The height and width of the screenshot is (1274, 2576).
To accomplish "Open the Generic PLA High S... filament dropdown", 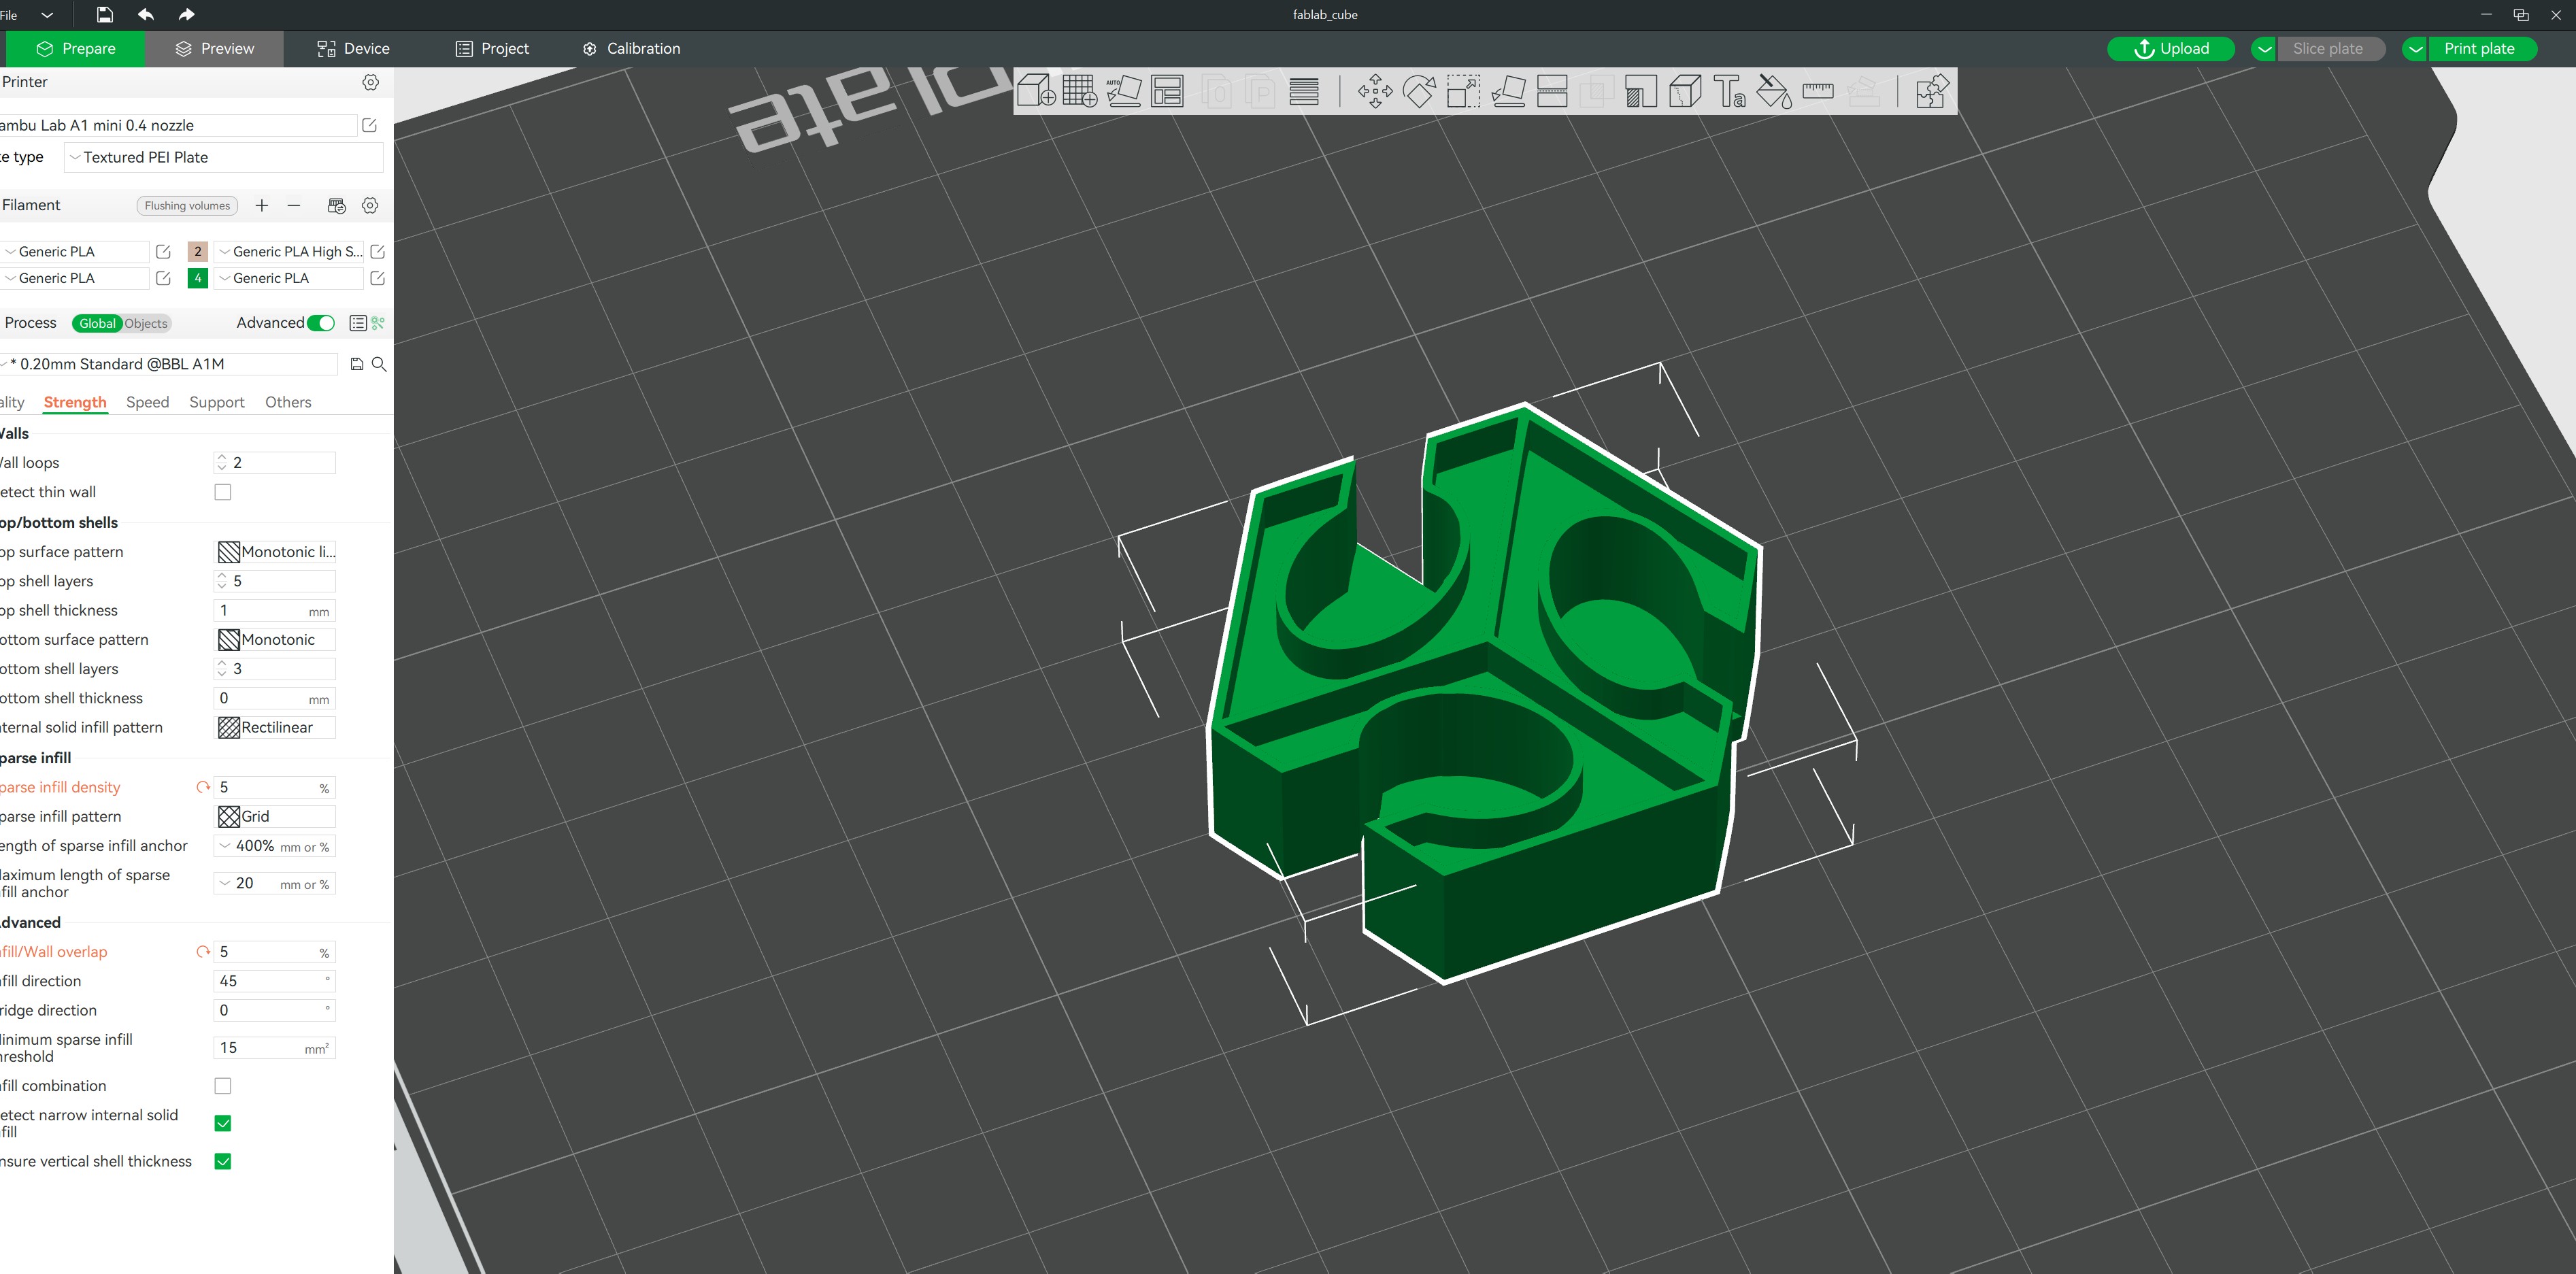I will coord(290,252).
